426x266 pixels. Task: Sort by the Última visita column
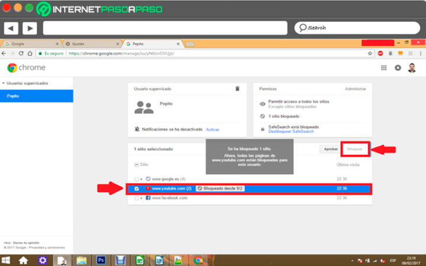(x=348, y=165)
